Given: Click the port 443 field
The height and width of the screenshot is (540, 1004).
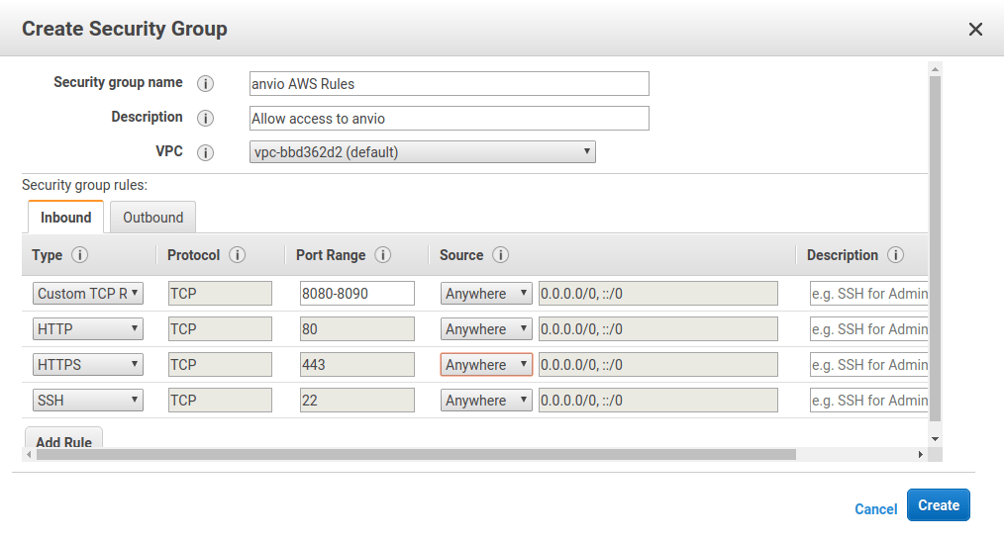Looking at the screenshot, I should tap(356, 365).
